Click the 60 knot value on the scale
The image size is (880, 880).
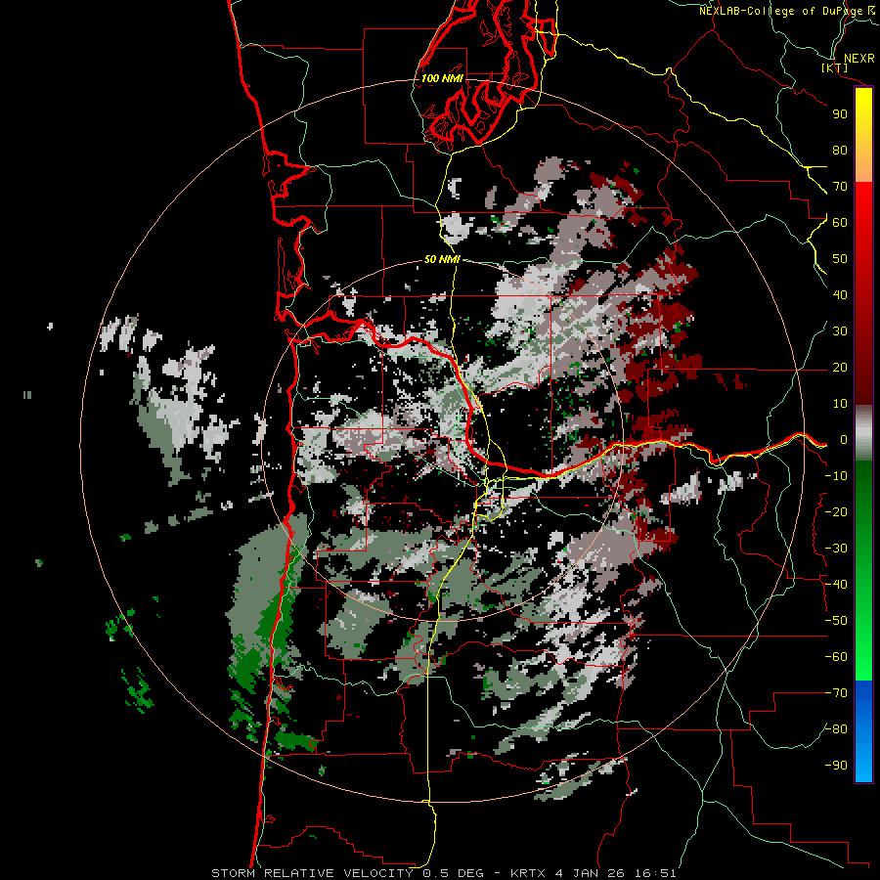point(840,222)
